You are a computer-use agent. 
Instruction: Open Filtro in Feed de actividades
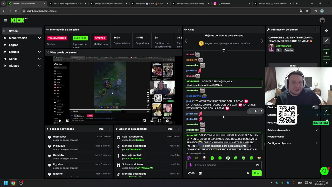(100, 129)
